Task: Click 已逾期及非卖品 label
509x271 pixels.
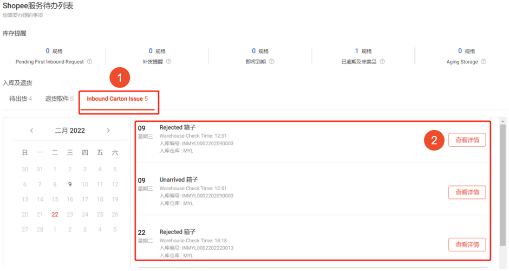Action: coord(358,62)
